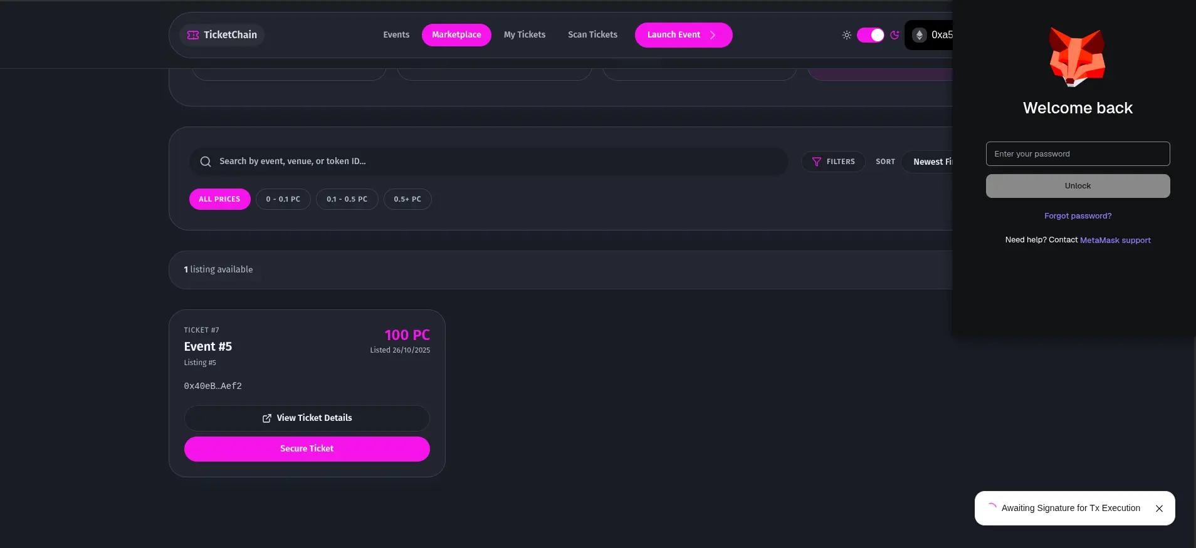Viewport: 1196px width, 548px height.
Task: Click View Ticket Details button
Action: pyautogui.click(x=307, y=418)
